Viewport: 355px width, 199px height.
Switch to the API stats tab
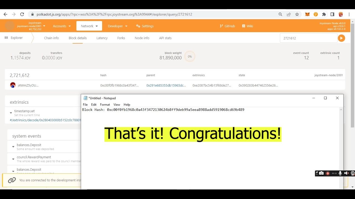(165, 38)
